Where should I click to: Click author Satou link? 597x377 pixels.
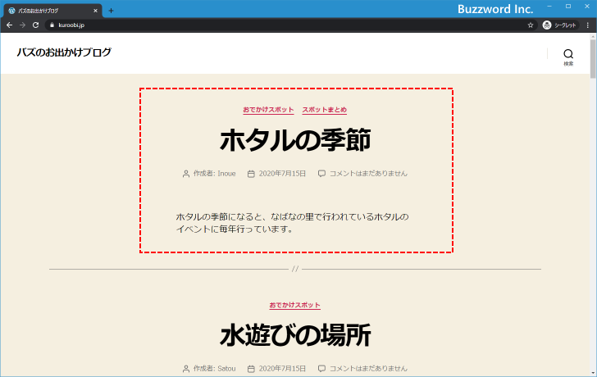click(x=226, y=369)
